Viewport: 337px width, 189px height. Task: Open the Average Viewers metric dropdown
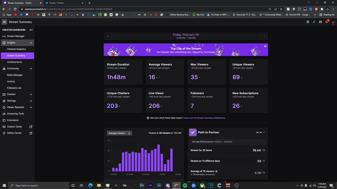pos(119,133)
